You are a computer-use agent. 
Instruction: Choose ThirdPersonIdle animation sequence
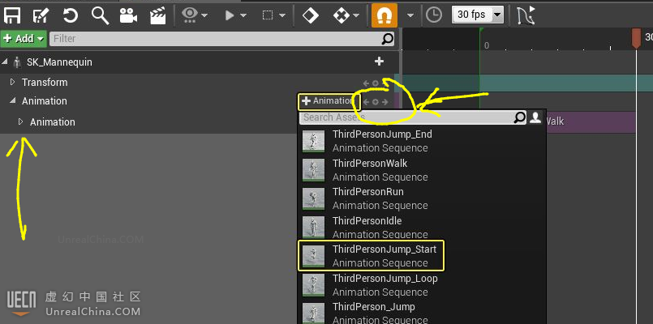[x=422, y=228]
